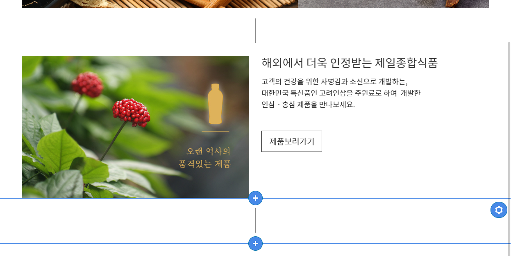
Task: Click the 제품보러가기 button
Action: coord(292,141)
